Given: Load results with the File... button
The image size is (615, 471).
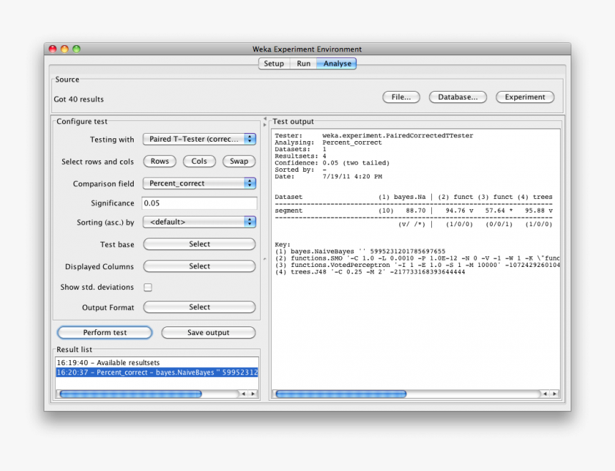Looking at the screenshot, I should coord(400,97).
